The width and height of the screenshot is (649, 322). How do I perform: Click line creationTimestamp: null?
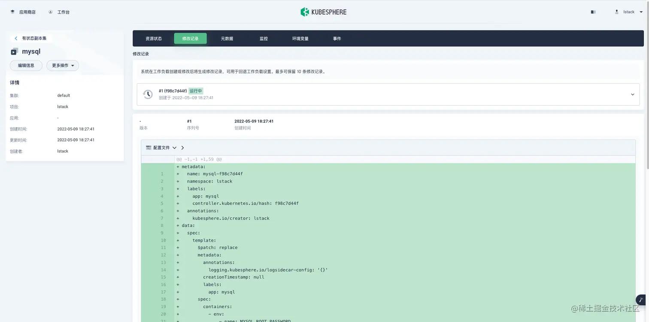(x=234, y=277)
